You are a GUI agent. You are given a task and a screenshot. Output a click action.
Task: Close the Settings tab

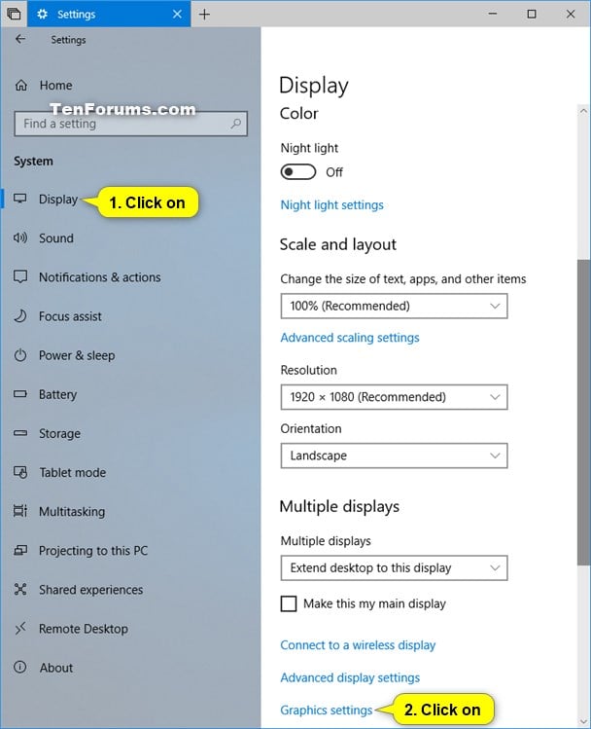(x=177, y=14)
